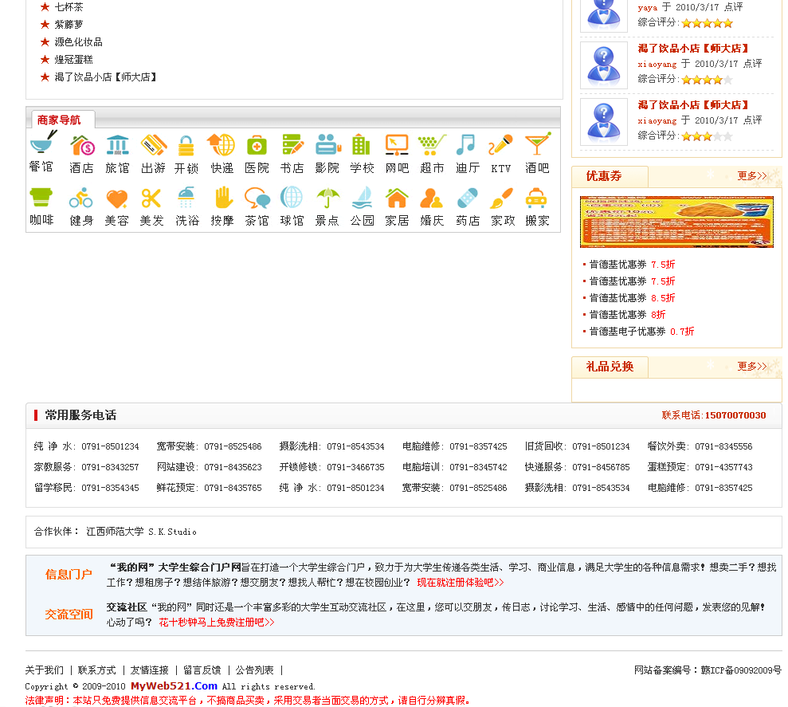Open the 美容 beauty heart icon

tap(116, 198)
